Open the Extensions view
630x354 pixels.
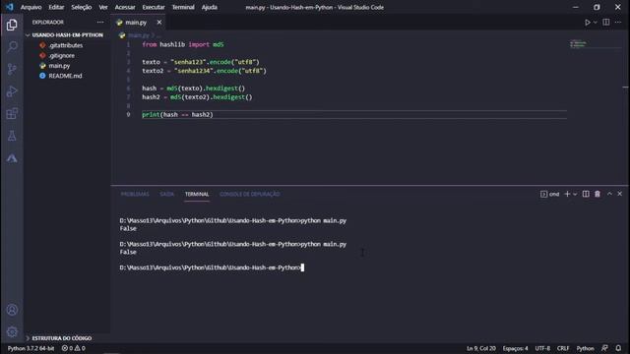click(x=12, y=114)
